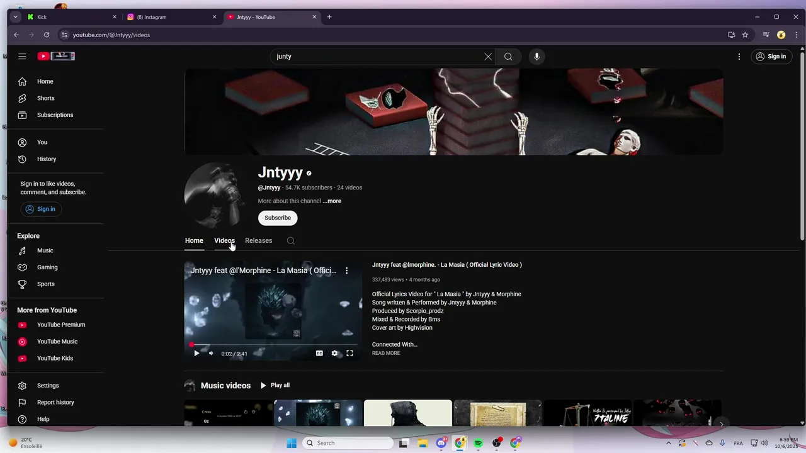806x453 pixels.
Task: Open the YouTube hamburger guide menu
Action: click(x=22, y=57)
